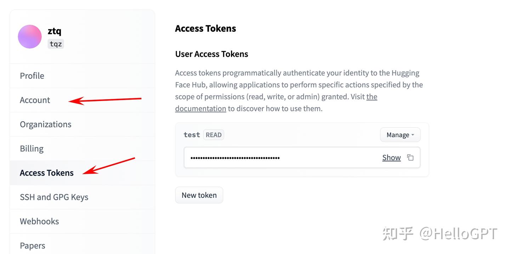Open the Papers settings
Image resolution: width=510 pixels, height=254 pixels.
pyautogui.click(x=82, y=245)
